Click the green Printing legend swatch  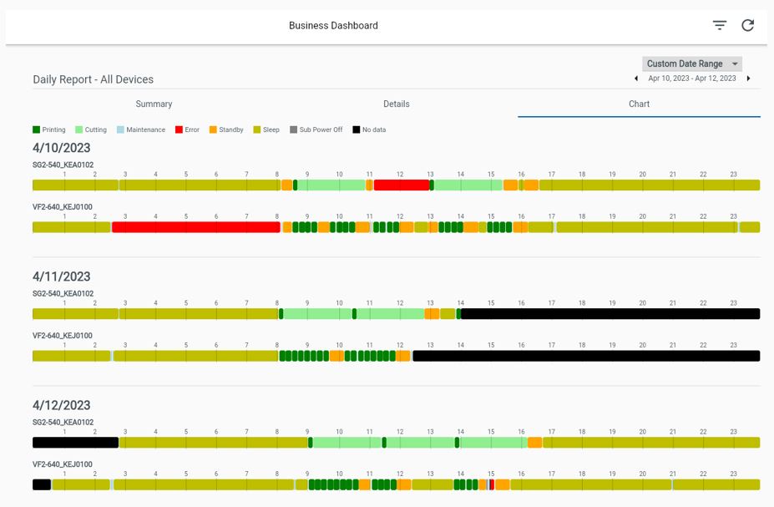[36, 129]
